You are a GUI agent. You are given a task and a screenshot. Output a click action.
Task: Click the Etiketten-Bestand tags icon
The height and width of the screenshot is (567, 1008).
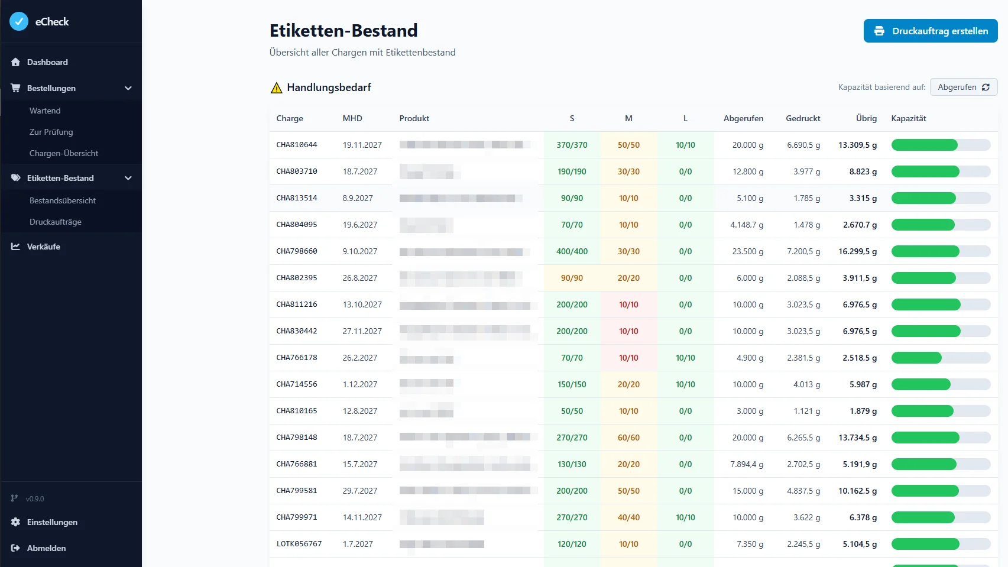point(15,178)
